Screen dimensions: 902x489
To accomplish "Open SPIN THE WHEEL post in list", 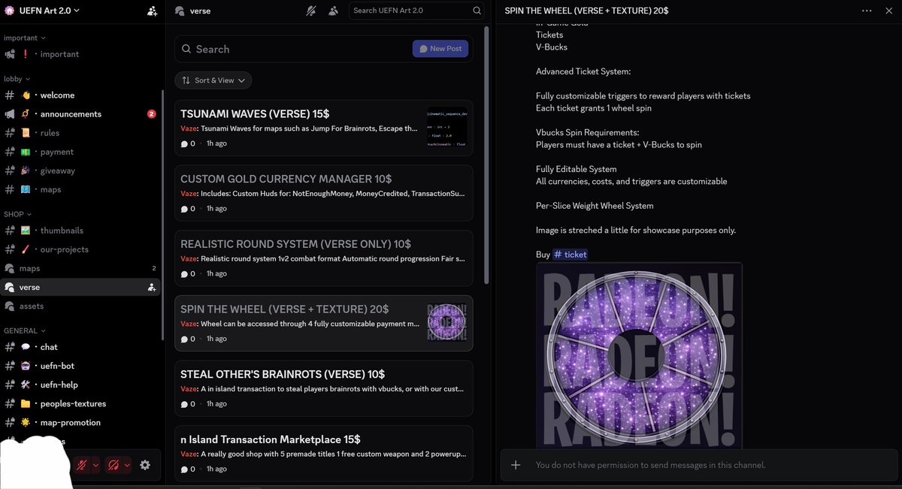I will [324, 323].
